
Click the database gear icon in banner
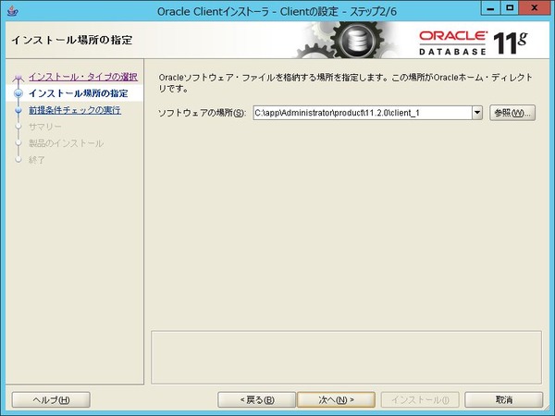[357, 40]
